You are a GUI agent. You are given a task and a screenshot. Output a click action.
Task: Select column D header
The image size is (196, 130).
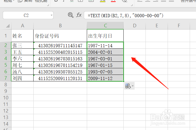[135, 26]
